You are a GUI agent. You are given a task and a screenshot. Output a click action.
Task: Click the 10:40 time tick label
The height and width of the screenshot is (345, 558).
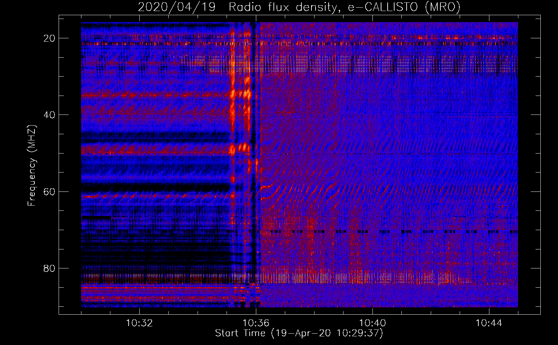coord(372,323)
